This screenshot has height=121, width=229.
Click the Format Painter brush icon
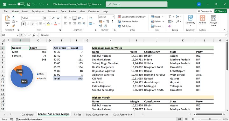click(13, 26)
